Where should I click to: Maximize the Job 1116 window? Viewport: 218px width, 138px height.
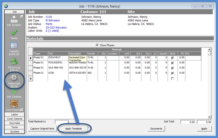[202, 6]
